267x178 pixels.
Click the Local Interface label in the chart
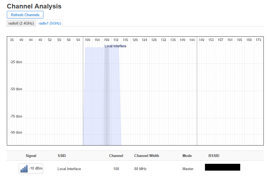115,46
